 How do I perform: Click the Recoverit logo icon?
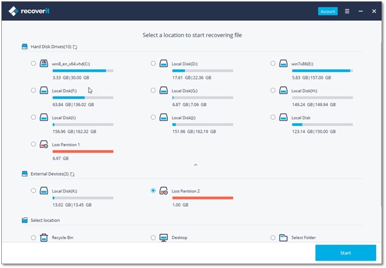[13, 11]
